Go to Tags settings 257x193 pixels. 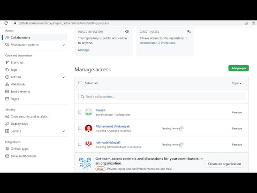click(x=14, y=70)
